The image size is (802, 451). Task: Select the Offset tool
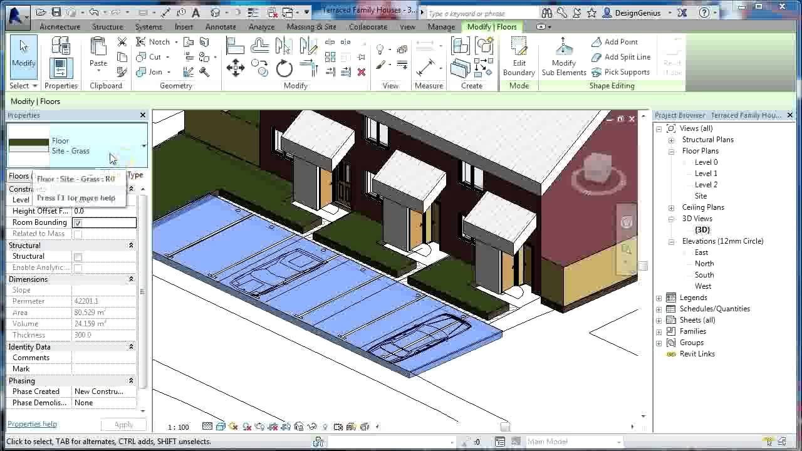260,46
